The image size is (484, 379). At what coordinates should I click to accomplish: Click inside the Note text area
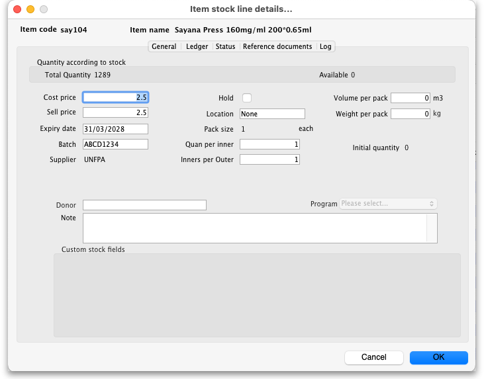[254, 228]
